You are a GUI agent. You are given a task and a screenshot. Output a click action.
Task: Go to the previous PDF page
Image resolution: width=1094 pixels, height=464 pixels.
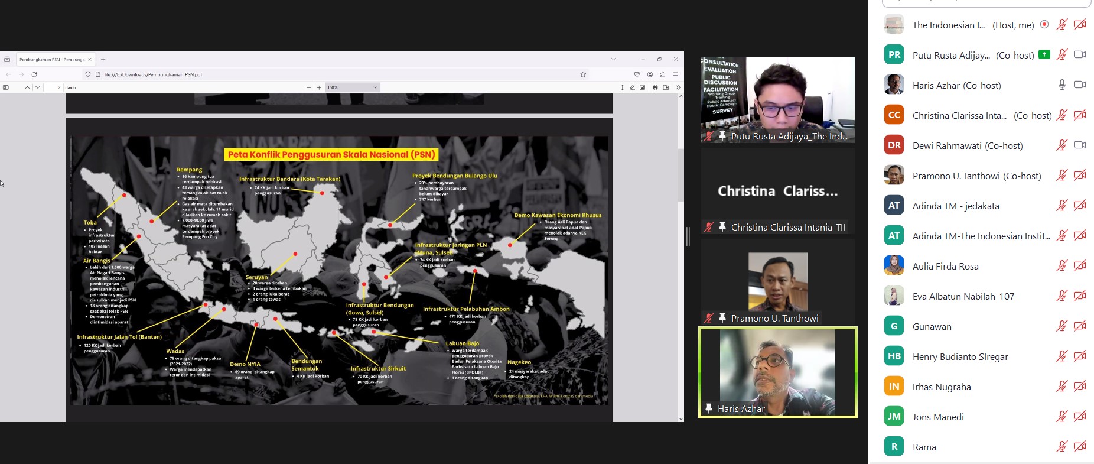[27, 87]
